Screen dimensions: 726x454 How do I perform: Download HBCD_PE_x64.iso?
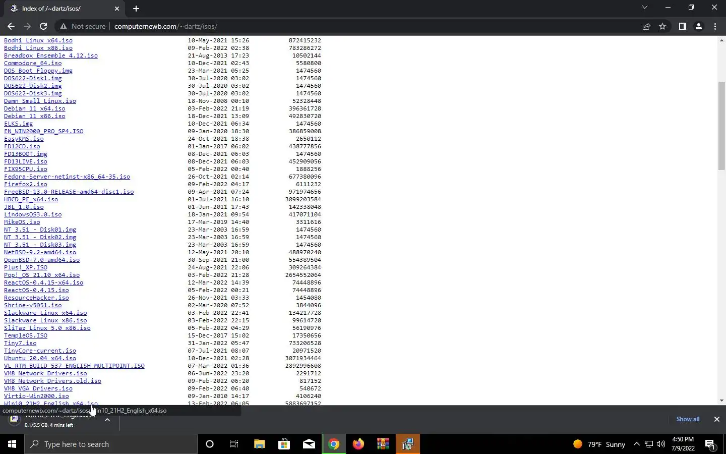31,199
